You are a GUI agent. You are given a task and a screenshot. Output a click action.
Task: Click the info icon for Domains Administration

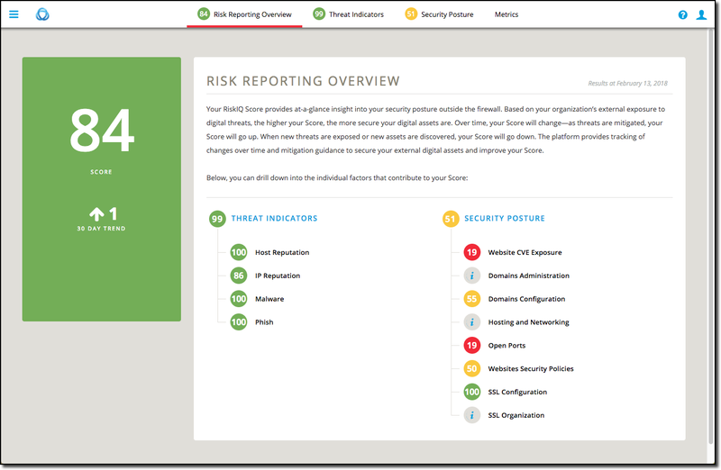click(471, 276)
